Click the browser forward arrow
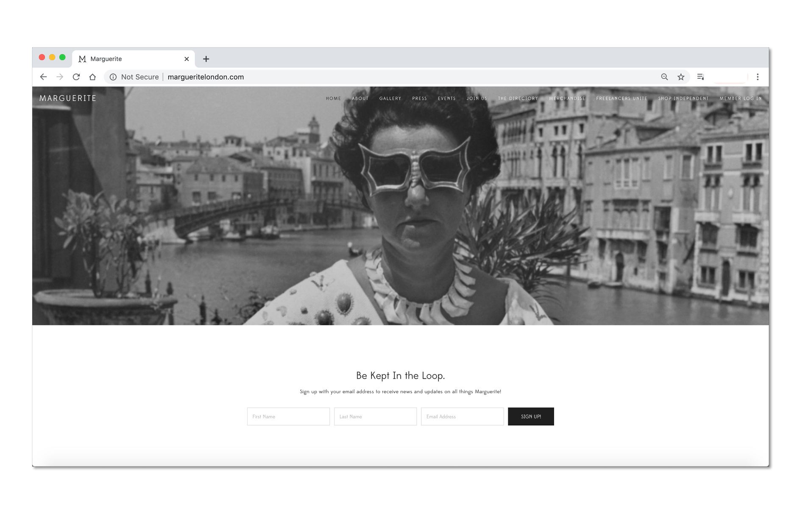 tap(60, 77)
